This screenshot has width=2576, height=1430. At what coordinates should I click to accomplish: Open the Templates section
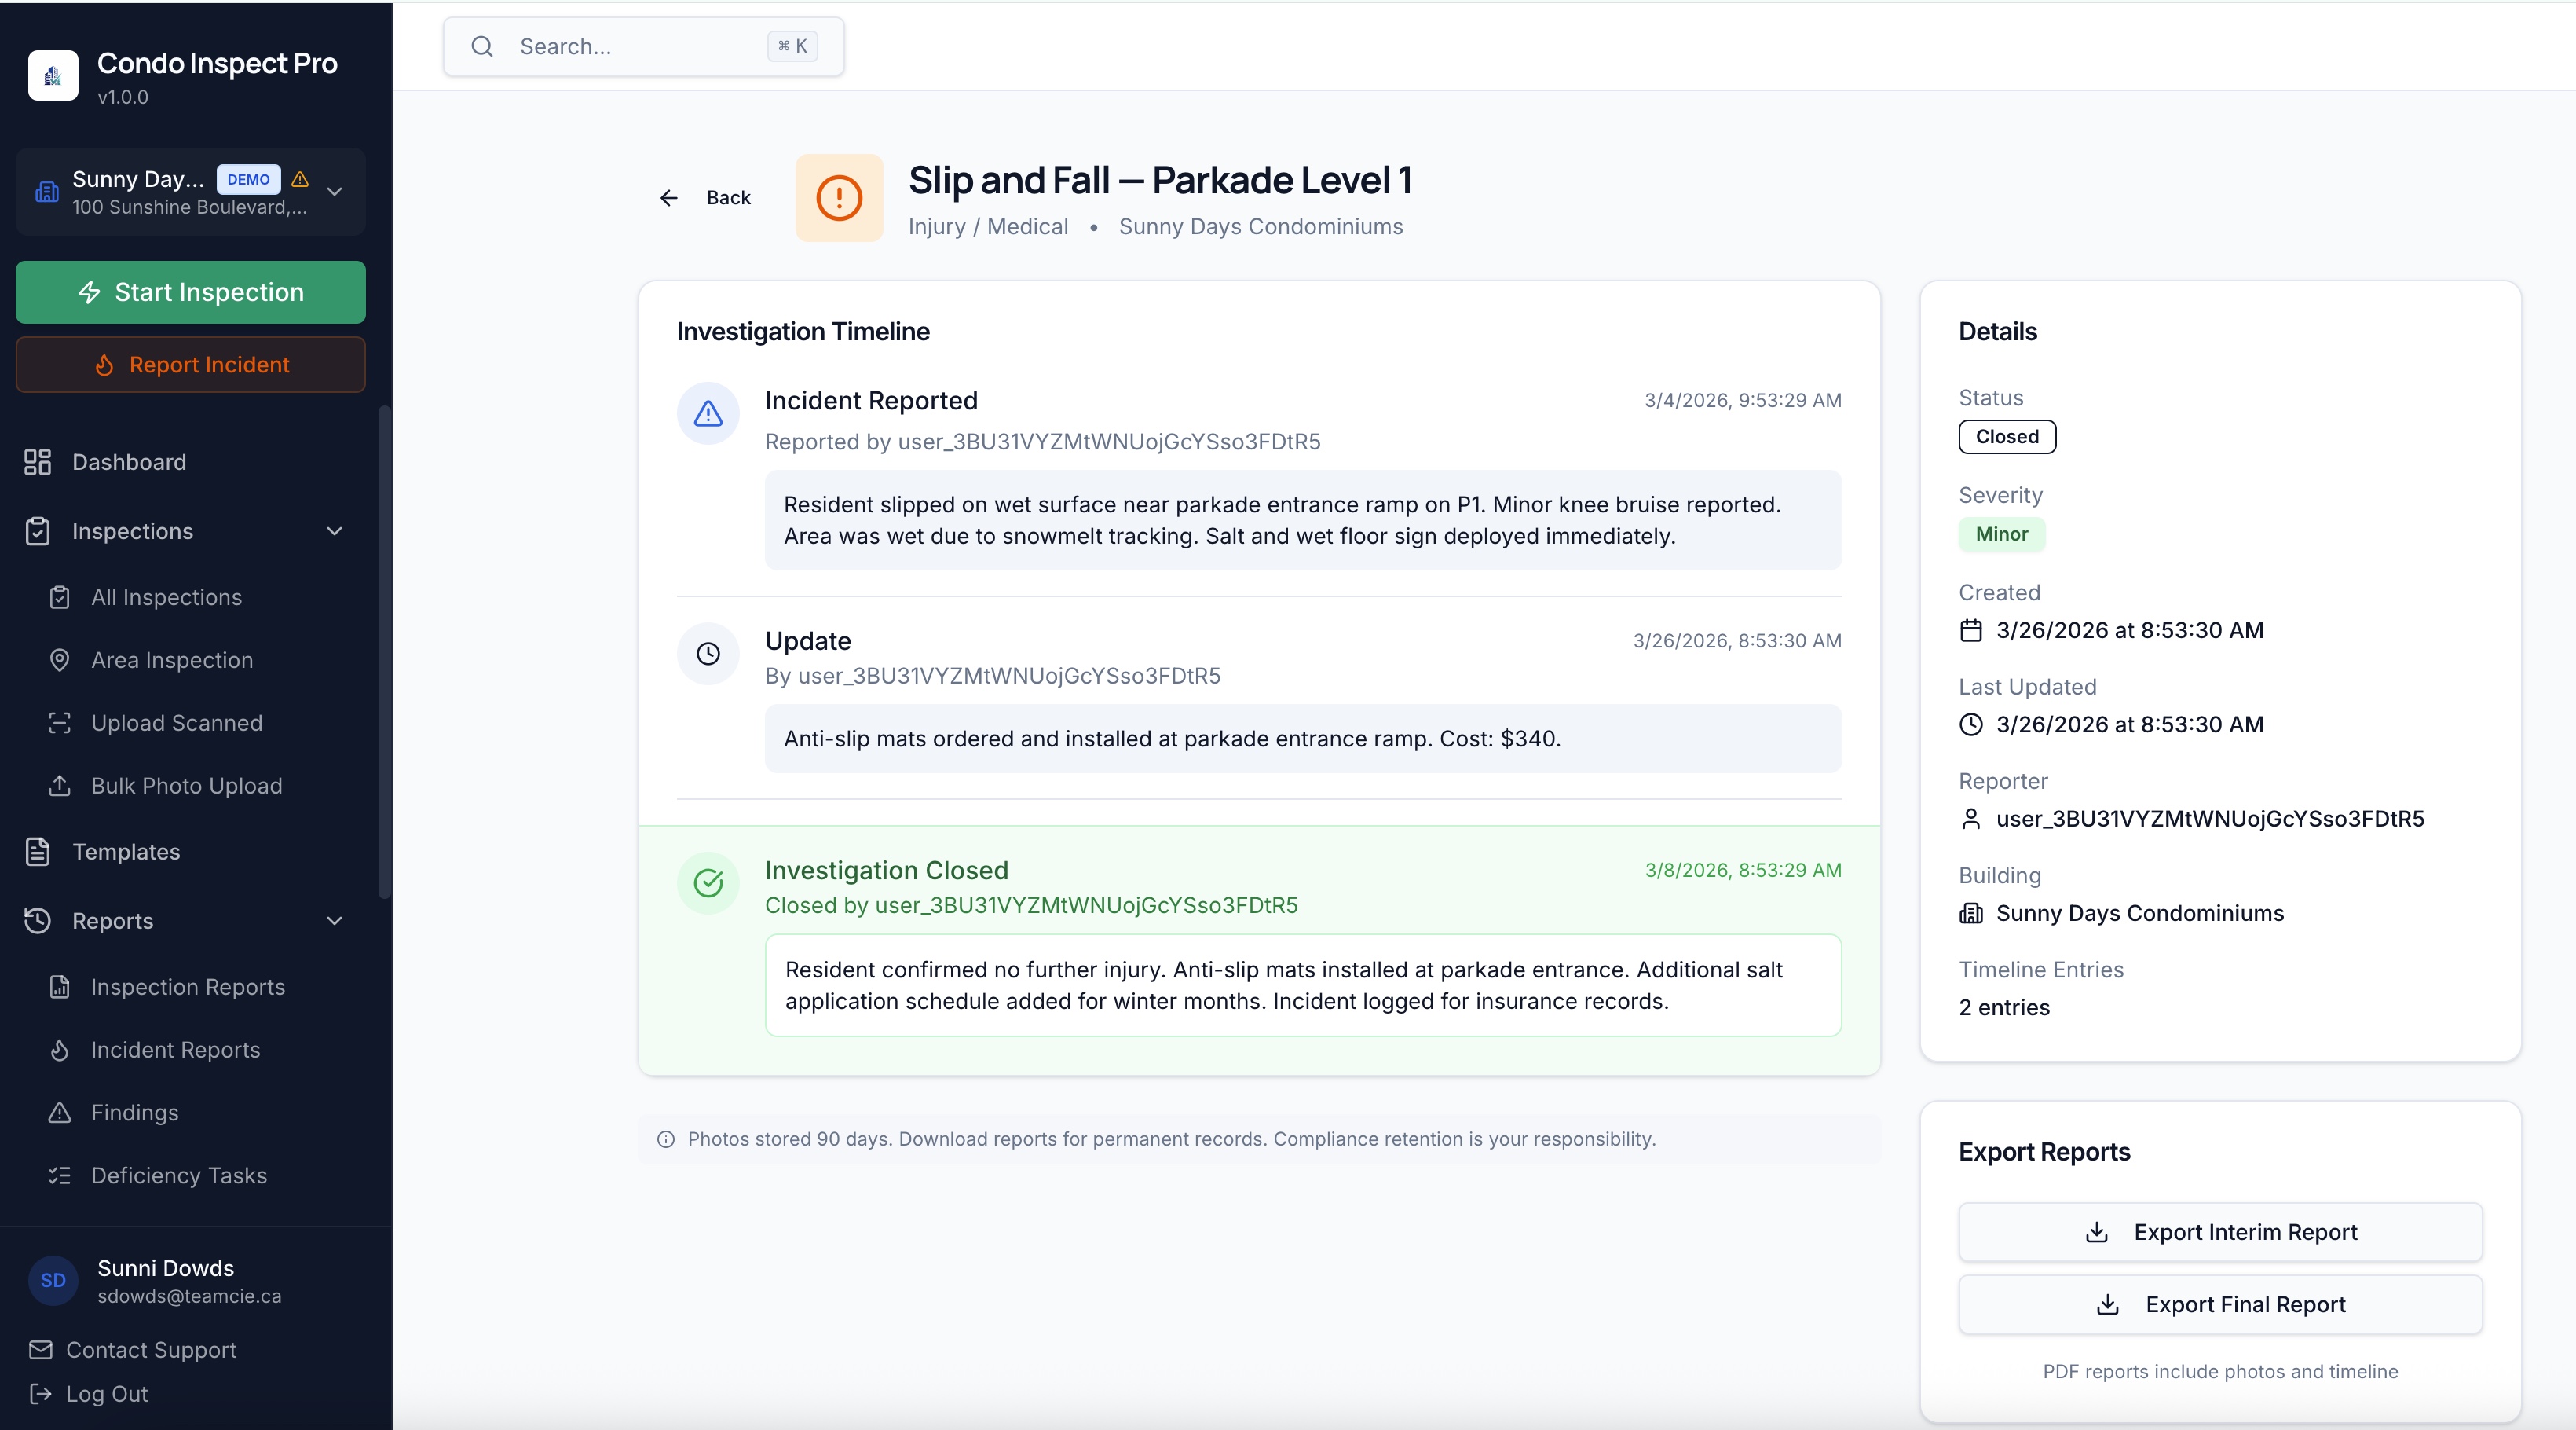click(x=126, y=852)
